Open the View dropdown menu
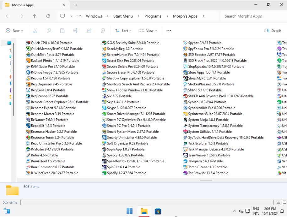The width and height of the screenshot is (287, 217). point(148,30)
